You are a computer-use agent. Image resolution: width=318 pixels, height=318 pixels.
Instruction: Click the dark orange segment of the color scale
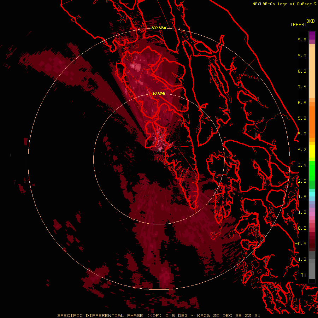(x=312, y=122)
